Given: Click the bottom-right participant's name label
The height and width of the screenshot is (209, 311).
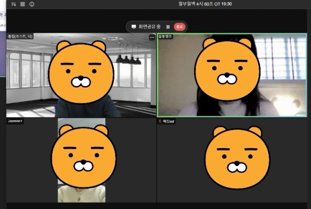Looking at the screenshot, I should [168, 122].
